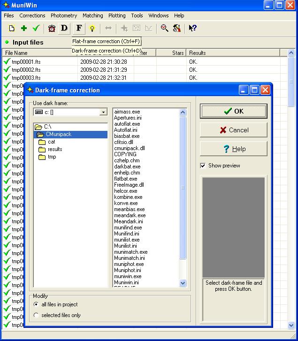298x341 pixels.
Task: Click the dark-frame correction D icon
Action: [64, 29]
